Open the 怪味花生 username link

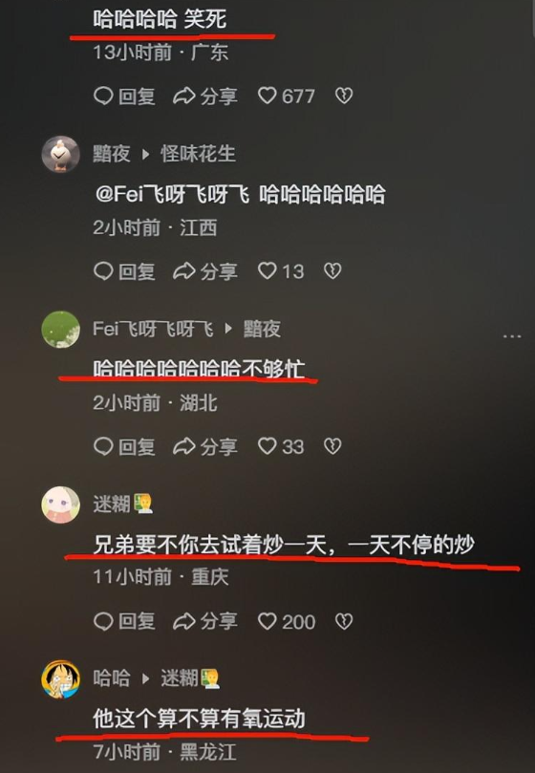[198, 154]
